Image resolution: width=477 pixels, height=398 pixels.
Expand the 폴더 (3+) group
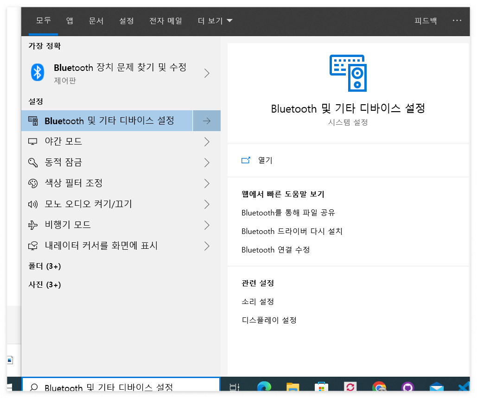click(45, 266)
